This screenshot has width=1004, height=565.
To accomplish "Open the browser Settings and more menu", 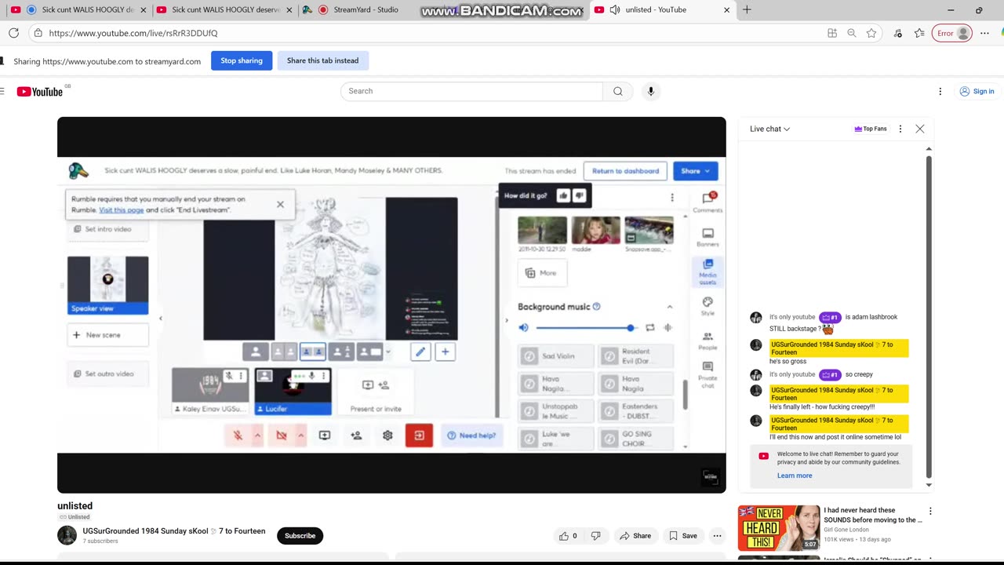I will pyautogui.click(x=984, y=33).
